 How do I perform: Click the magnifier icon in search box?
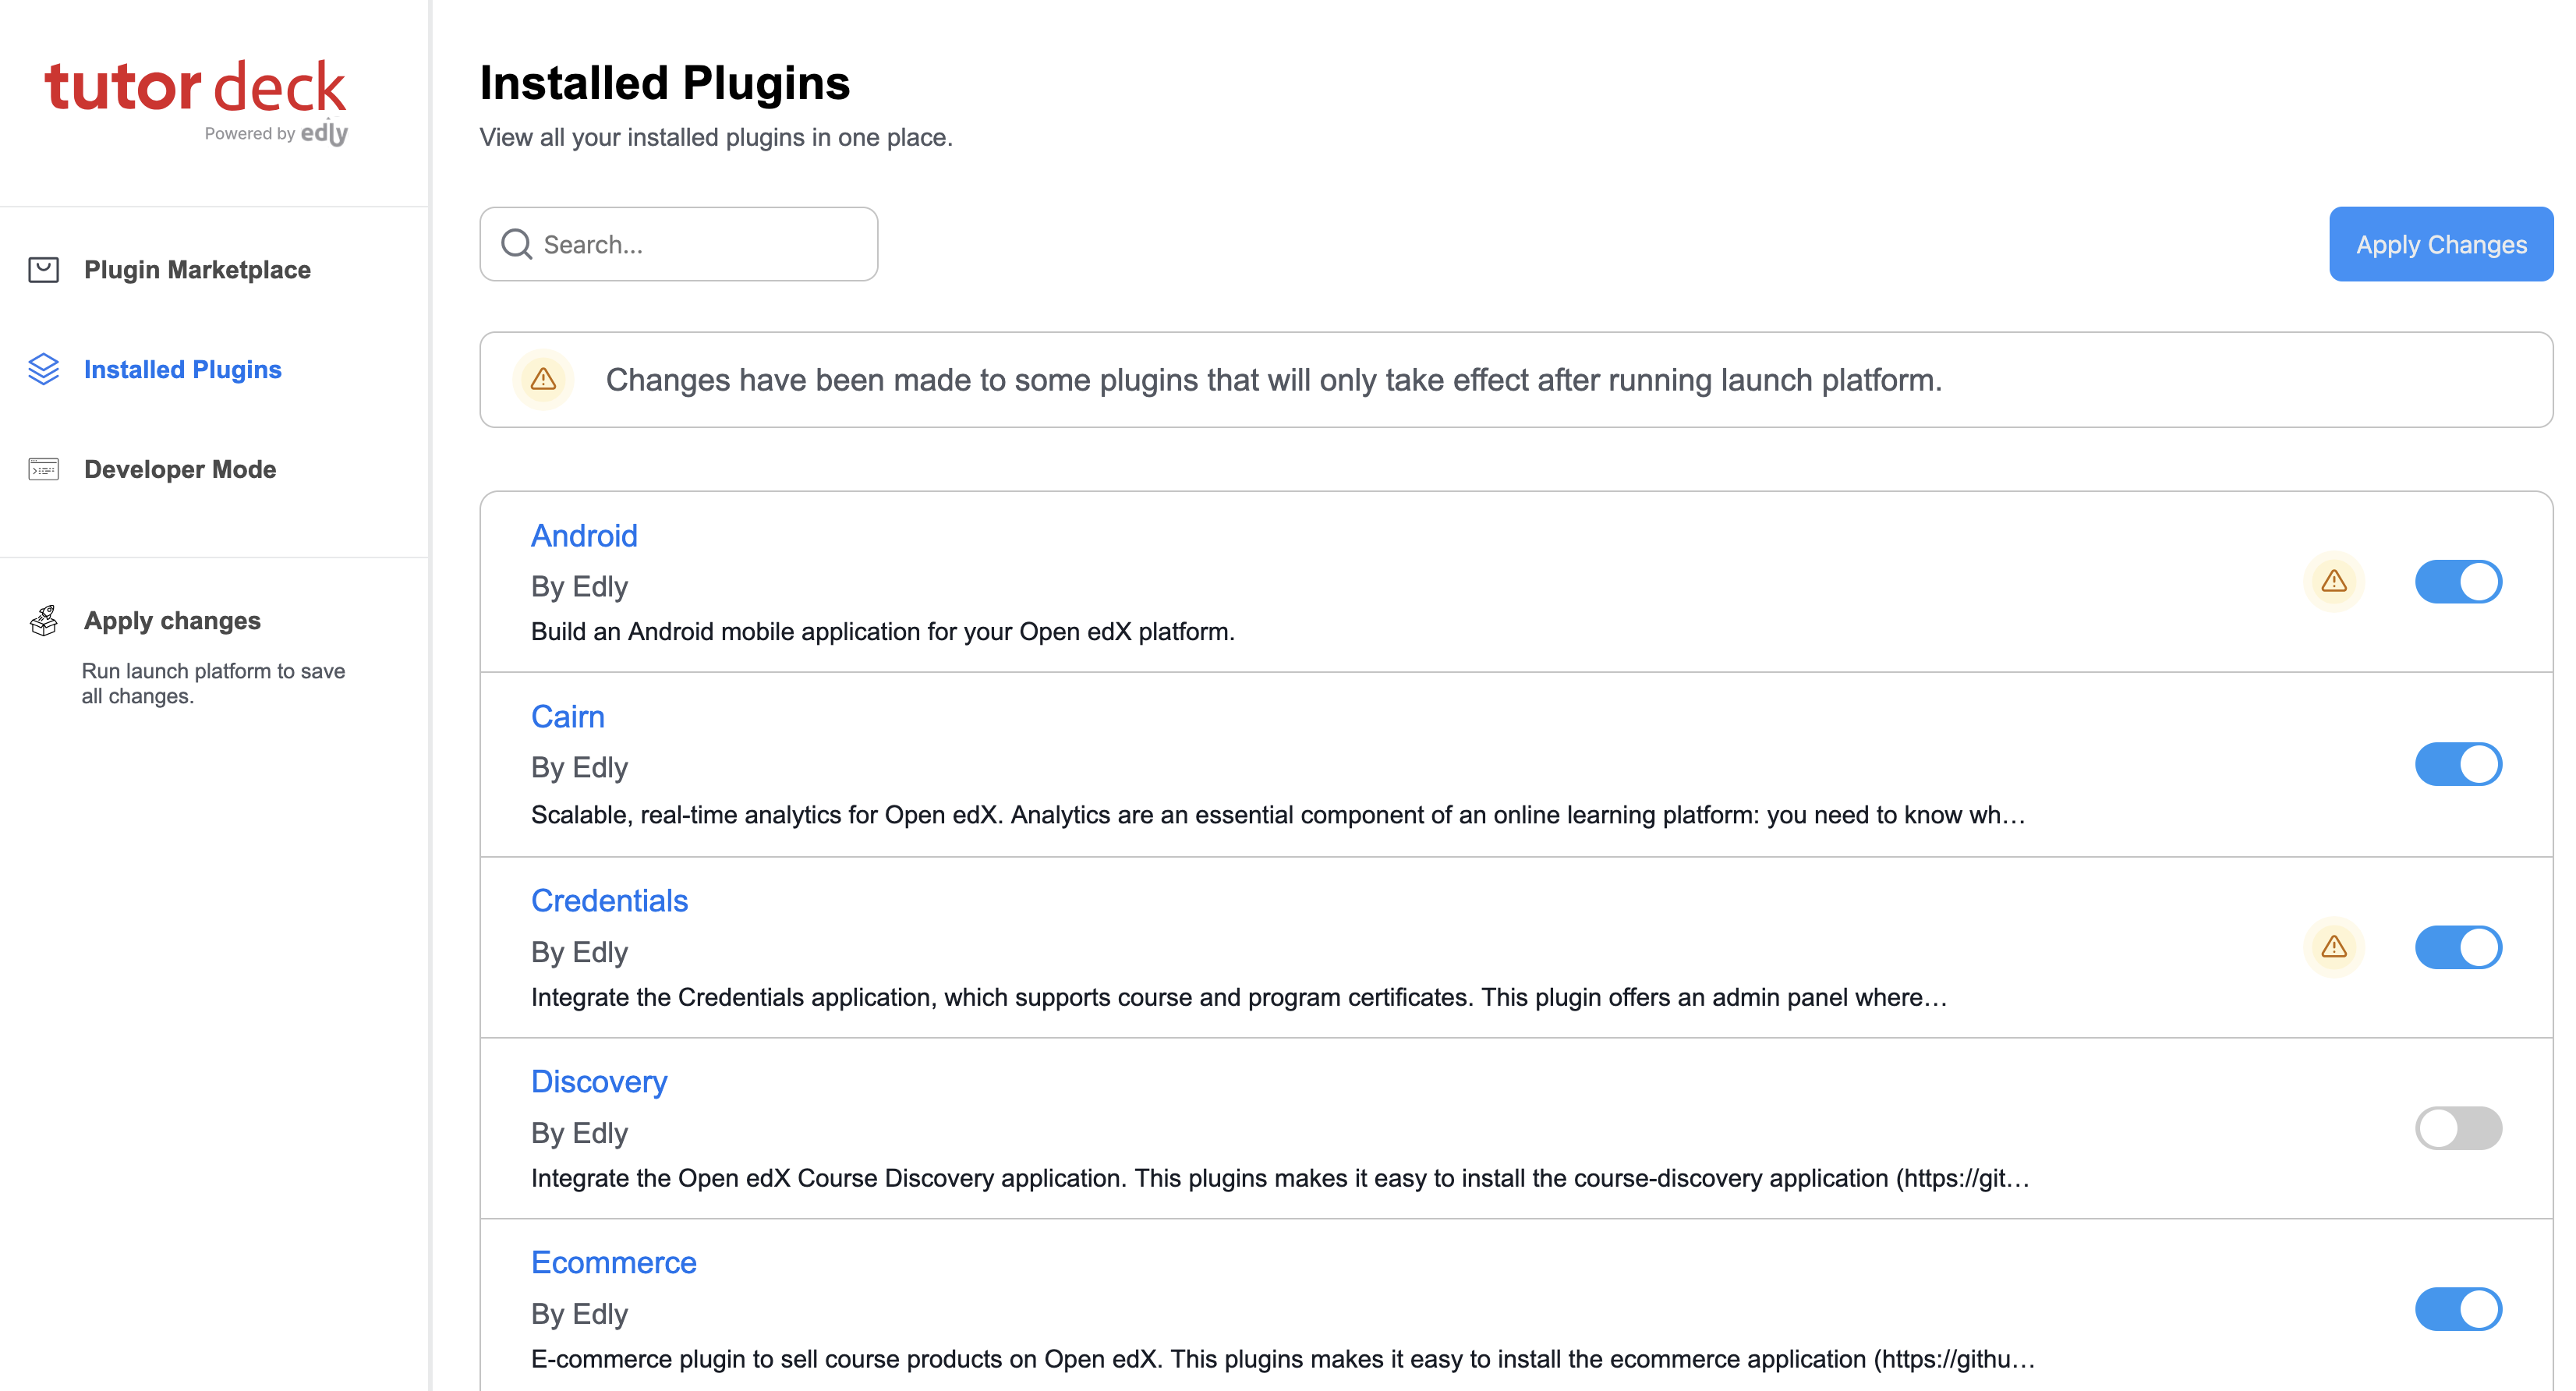[x=516, y=244]
